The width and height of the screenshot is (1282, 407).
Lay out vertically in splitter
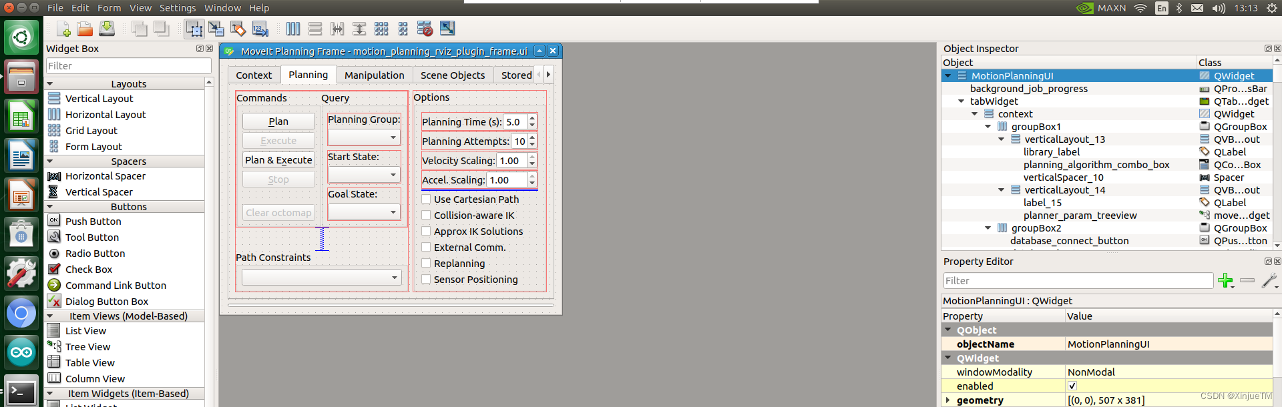click(x=359, y=29)
